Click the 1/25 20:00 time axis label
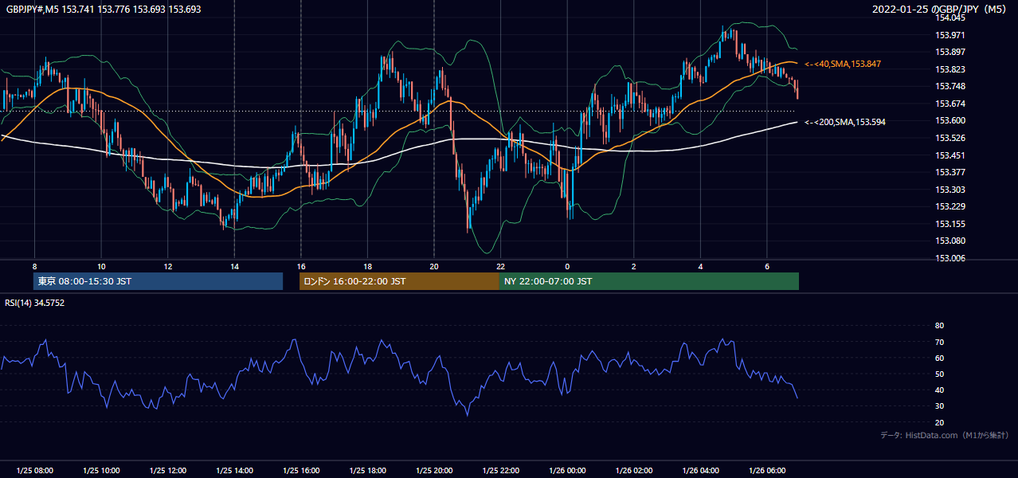Viewport: 1018px width, 478px height. (433, 471)
